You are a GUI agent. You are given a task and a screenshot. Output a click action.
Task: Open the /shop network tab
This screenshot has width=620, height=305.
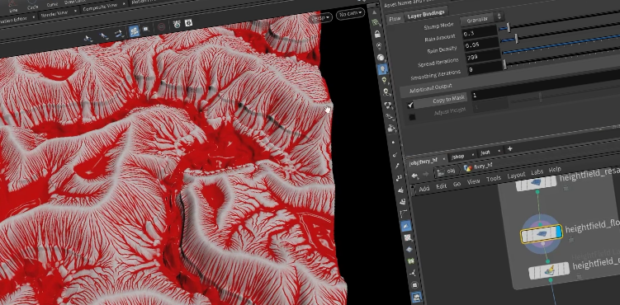457,157
